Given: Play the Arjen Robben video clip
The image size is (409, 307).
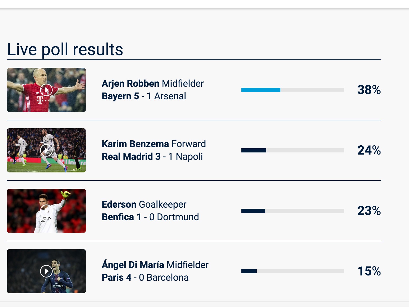Looking at the screenshot, I should (x=46, y=90).
